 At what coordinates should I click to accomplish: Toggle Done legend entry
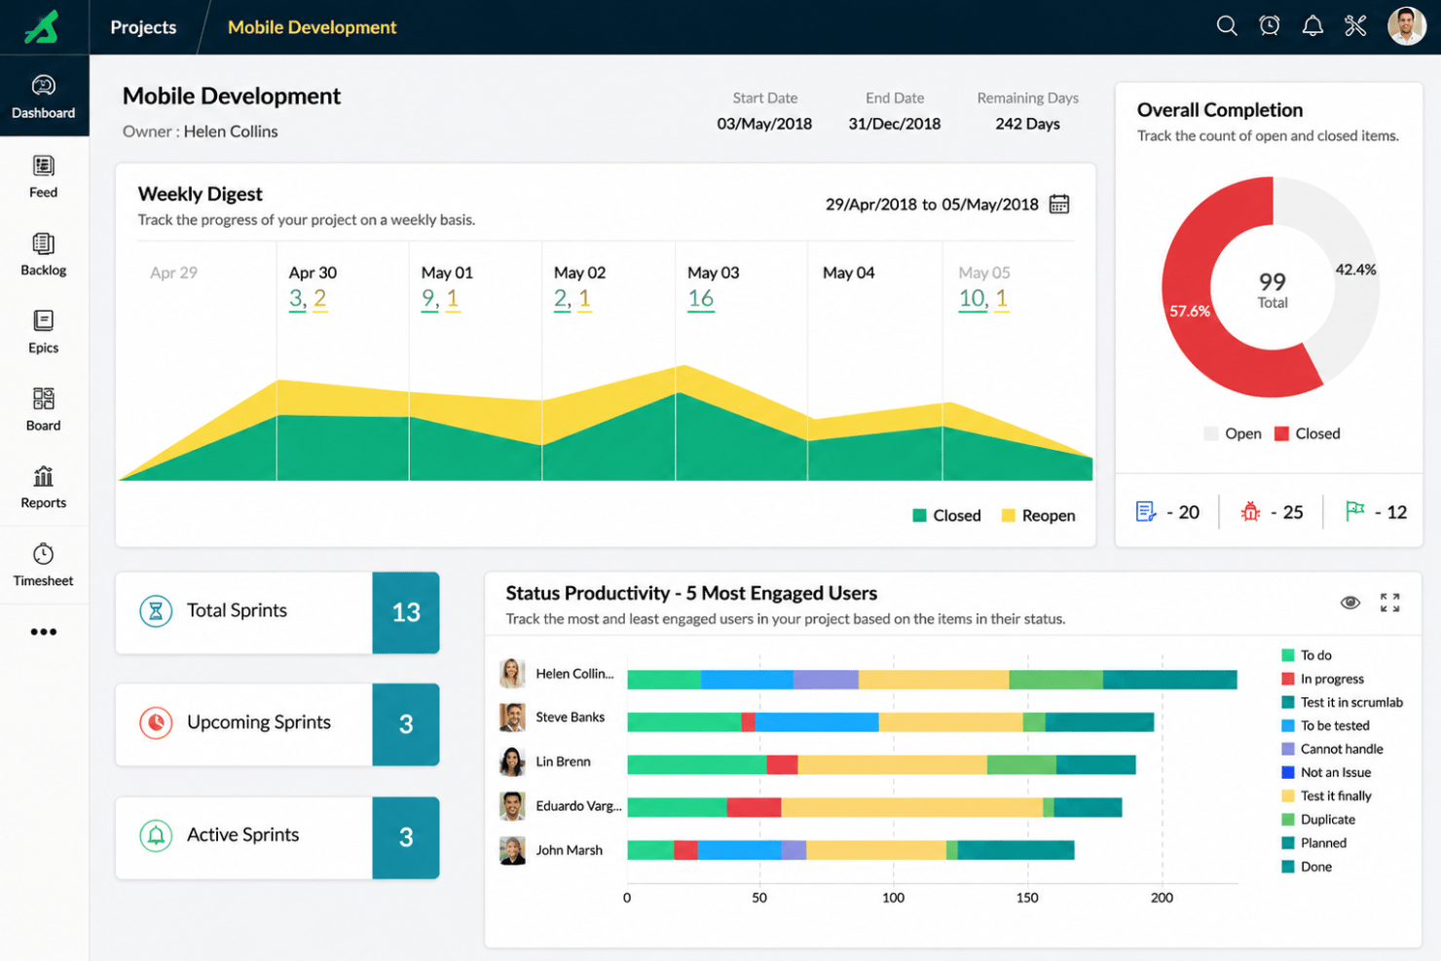click(1307, 867)
